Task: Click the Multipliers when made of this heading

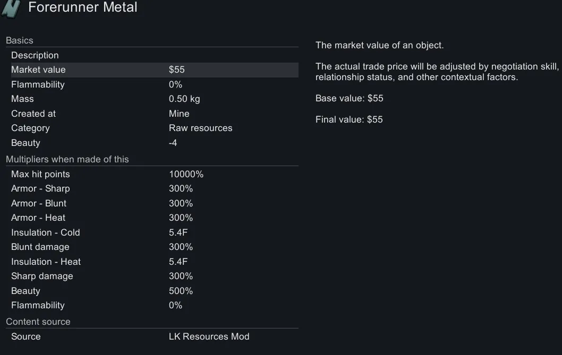Action: pos(67,159)
